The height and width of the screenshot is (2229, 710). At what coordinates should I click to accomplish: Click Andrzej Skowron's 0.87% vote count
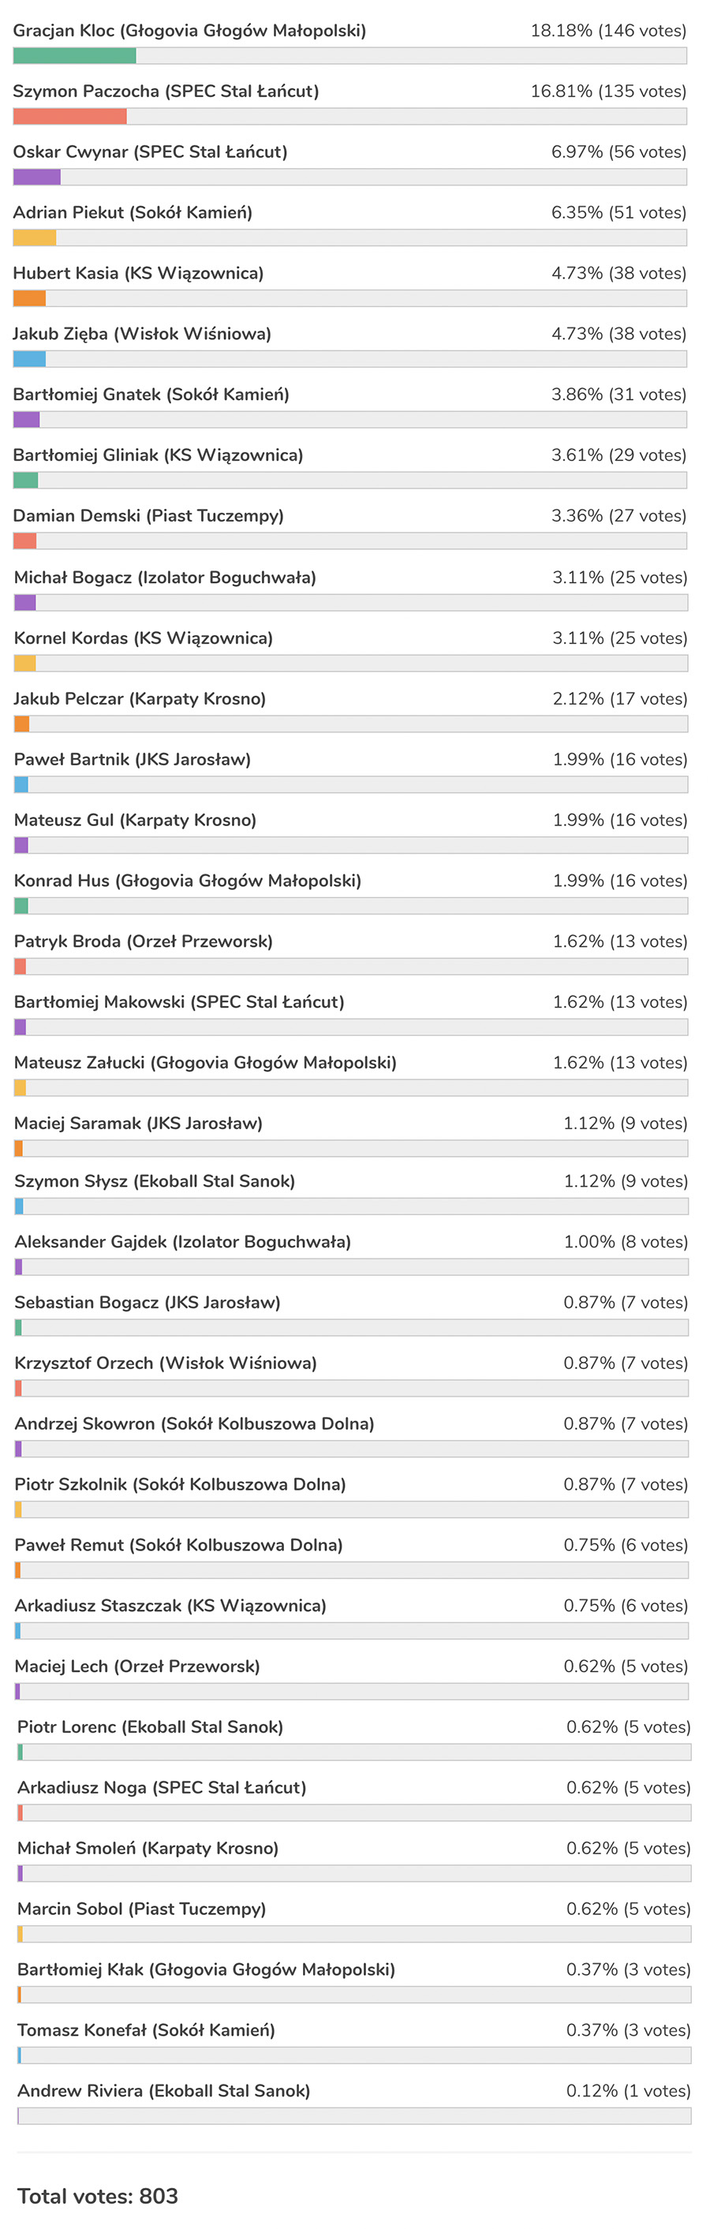pyautogui.click(x=626, y=1423)
